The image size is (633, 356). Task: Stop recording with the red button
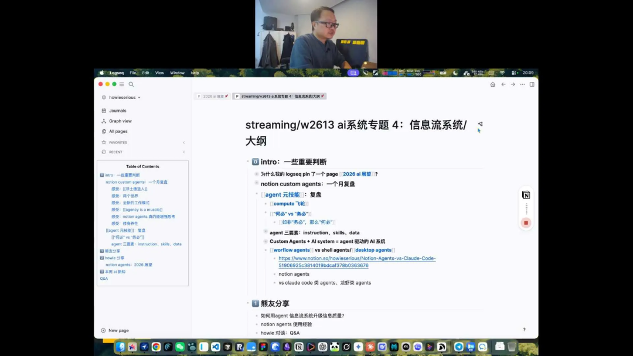pos(526,222)
